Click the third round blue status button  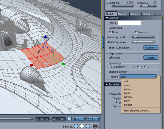click(x=88, y=126)
